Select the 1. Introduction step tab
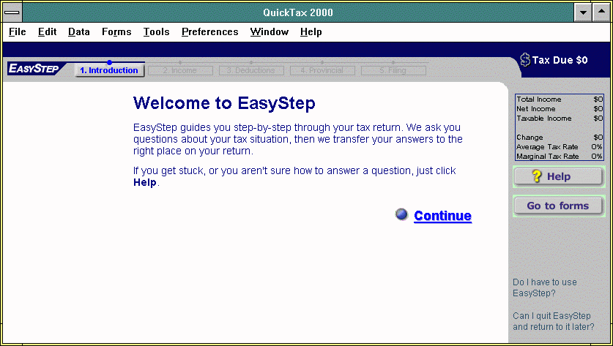This screenshot has width=613, height=346. click(109, 70)
